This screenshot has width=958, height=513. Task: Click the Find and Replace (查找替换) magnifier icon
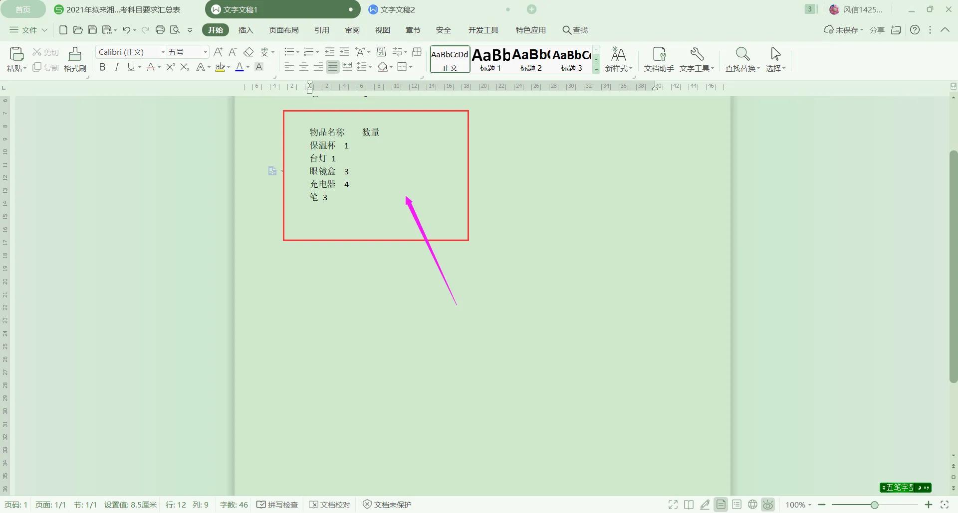(742, 54)
